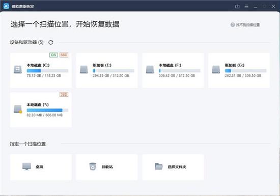This screenshot has height=196, width=280.
Task: Click the disk icon for partition (*:)
Action: point(18,109)
